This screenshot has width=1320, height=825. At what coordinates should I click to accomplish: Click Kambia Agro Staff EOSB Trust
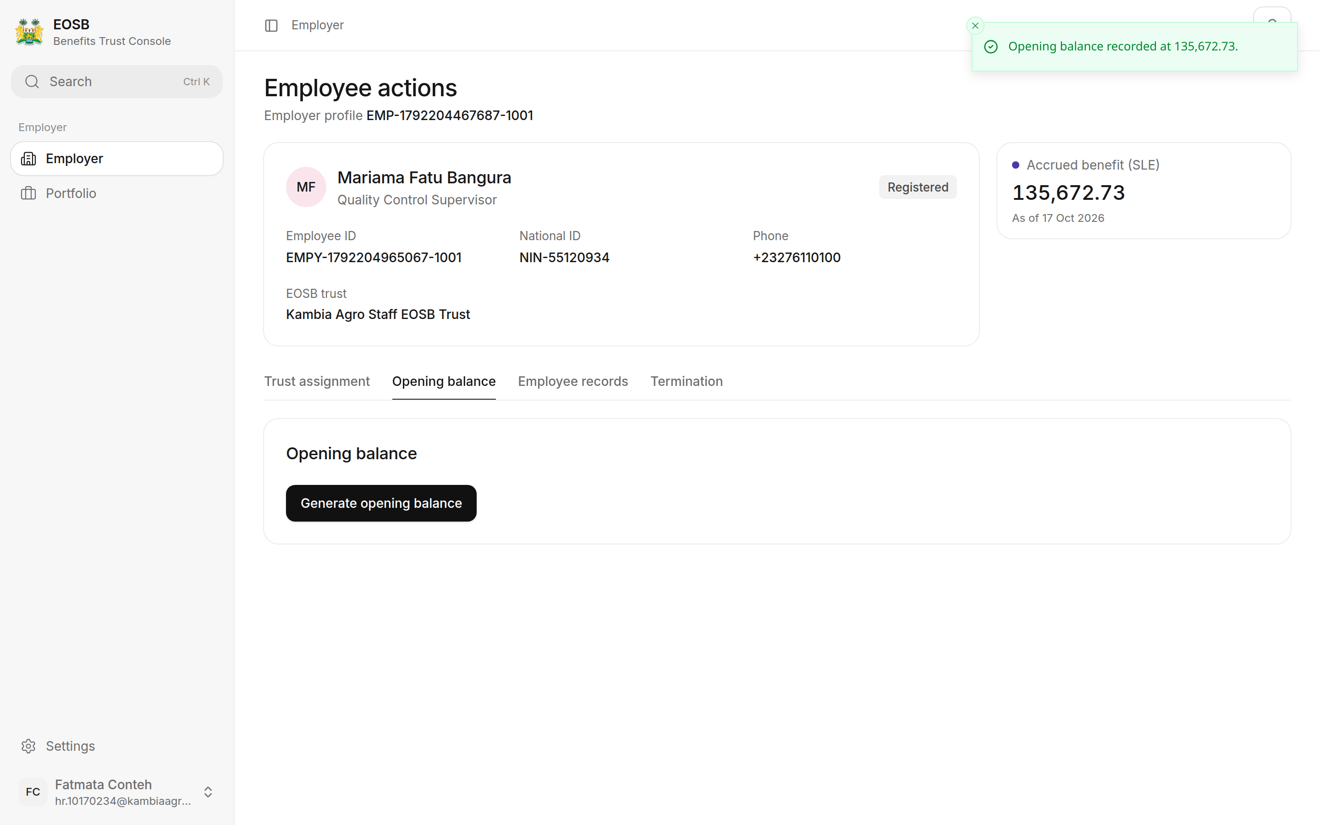(378, 314)
